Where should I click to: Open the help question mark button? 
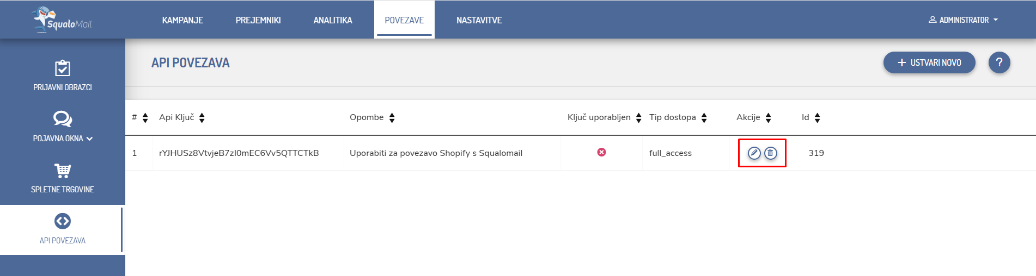(999, 62)
